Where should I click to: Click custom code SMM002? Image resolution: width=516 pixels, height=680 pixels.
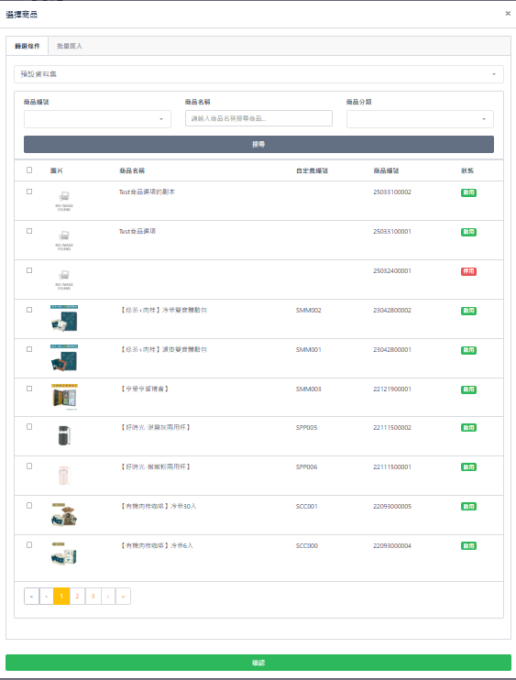pyautogui.click(x=308, y=311)
